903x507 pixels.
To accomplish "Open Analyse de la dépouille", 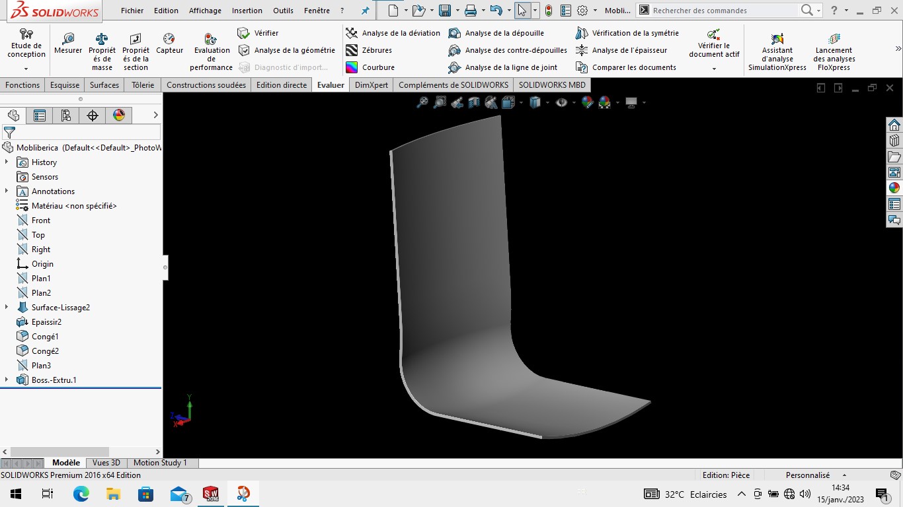I will pos(496,33).
